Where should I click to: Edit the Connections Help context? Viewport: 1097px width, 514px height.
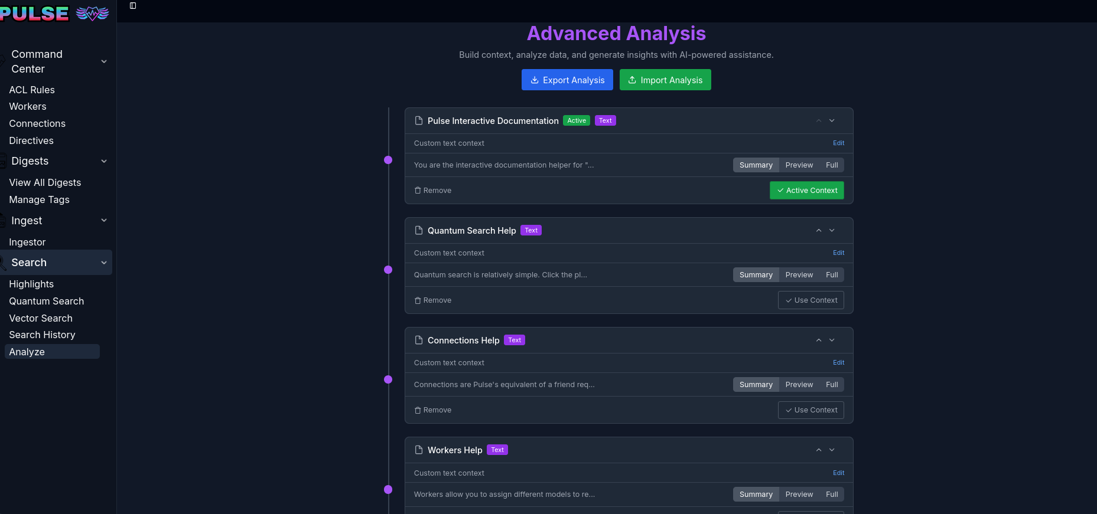(838, 362)
